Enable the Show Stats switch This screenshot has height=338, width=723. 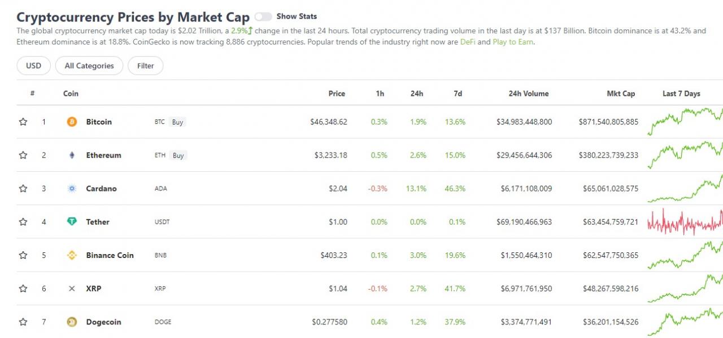pos(263,17)
